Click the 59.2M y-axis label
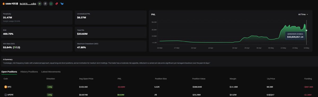The width and height of the screenshot is (318, 97). [x=154, y=22]
